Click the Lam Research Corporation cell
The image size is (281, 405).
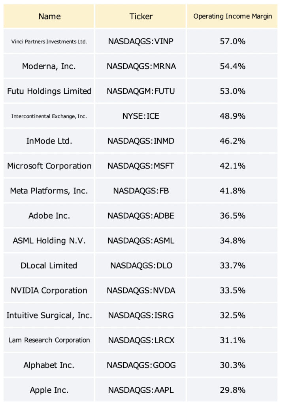pos(49,341)
